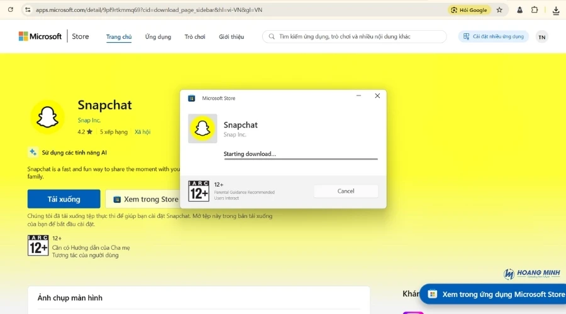Viewport: 566px width, 314px height.
Task: Click the Snapchat ghost icon on page
Action: 48,117
